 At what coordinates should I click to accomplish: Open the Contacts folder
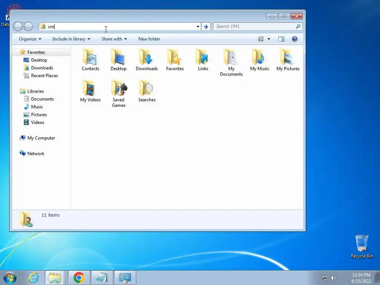(90, 60)
